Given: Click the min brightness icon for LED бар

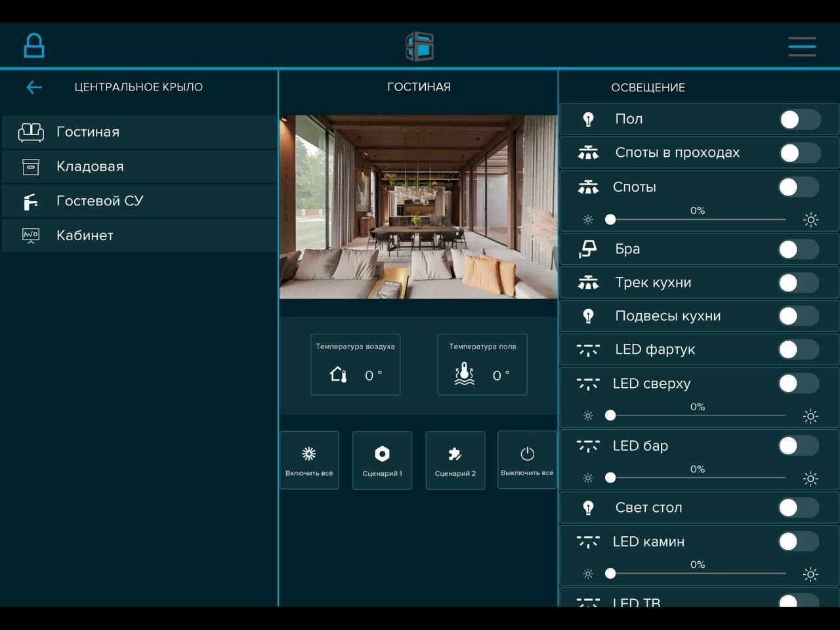Looking at the screenshot, I should point(588,478).
